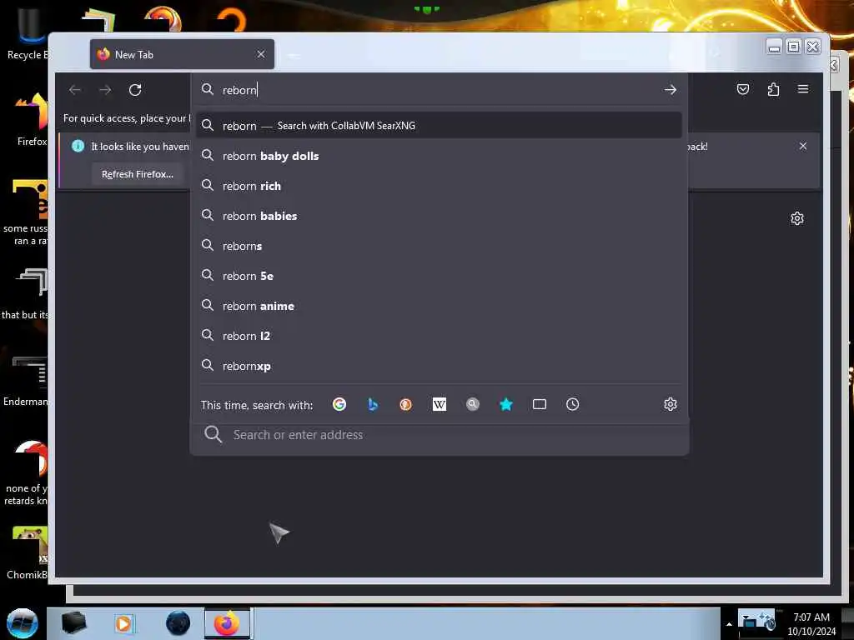The width and height of the screenshot is (854, 640).
Task: Go back with the back arrow
Action: pyautogui.click(x=75, y=90)
